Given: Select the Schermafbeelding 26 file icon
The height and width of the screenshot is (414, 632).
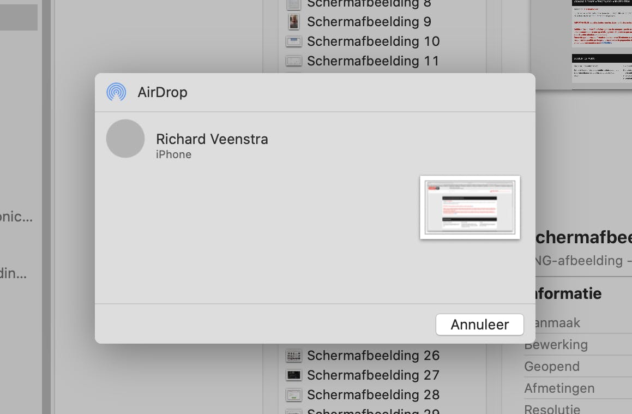Looking at the screenshot, I should tap(293, 356).
